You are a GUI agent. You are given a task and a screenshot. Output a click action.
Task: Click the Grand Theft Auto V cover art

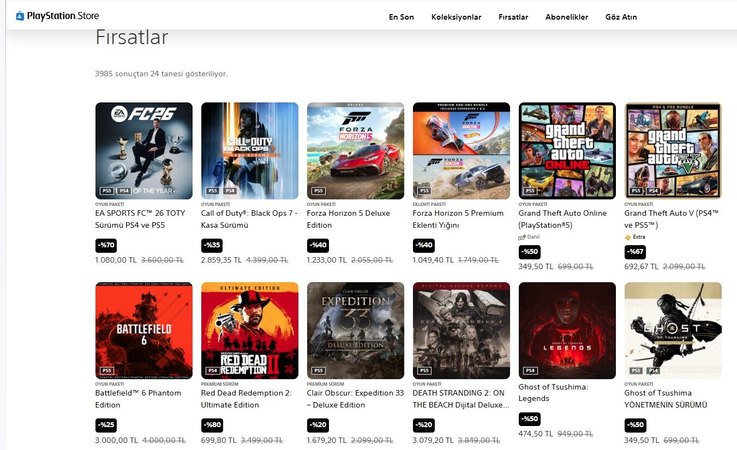(673, 151)
